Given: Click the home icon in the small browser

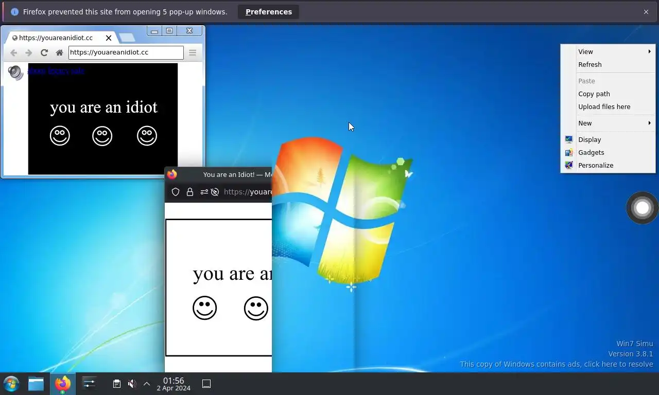Looking at the screenshot, I should pyautogui.click(x=59, y=52).
